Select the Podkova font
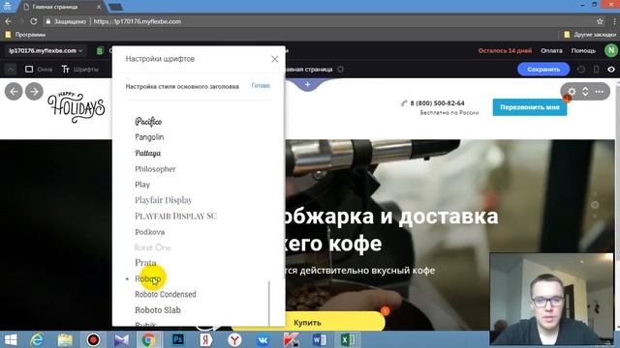 [149, 232]
